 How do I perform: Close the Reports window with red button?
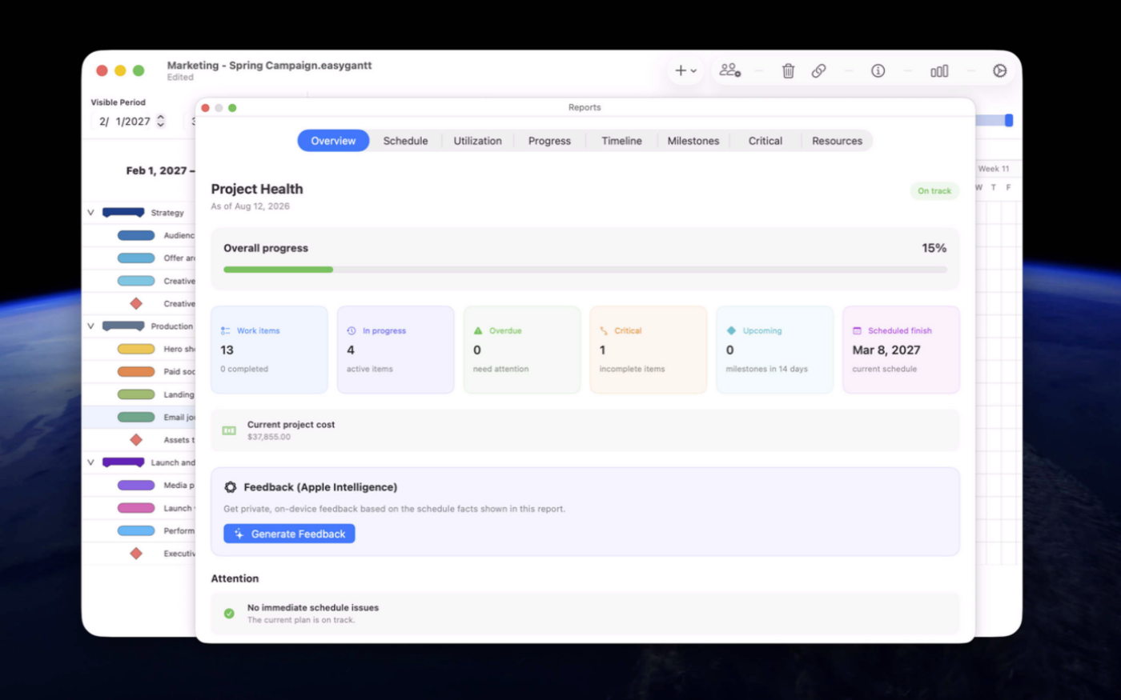click(x=206, y=108)
